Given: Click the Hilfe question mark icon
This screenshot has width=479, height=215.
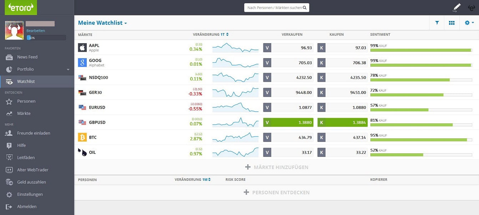Looking at the screenshot, I should point(9,145).
